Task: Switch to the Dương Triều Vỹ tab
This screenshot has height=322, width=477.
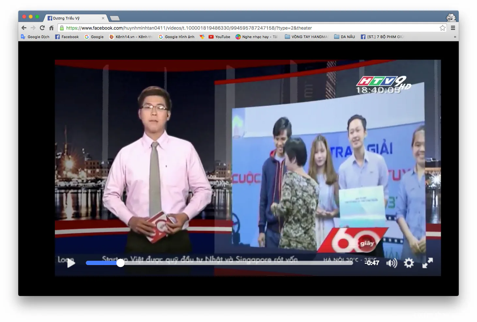Action: [76, 18]
